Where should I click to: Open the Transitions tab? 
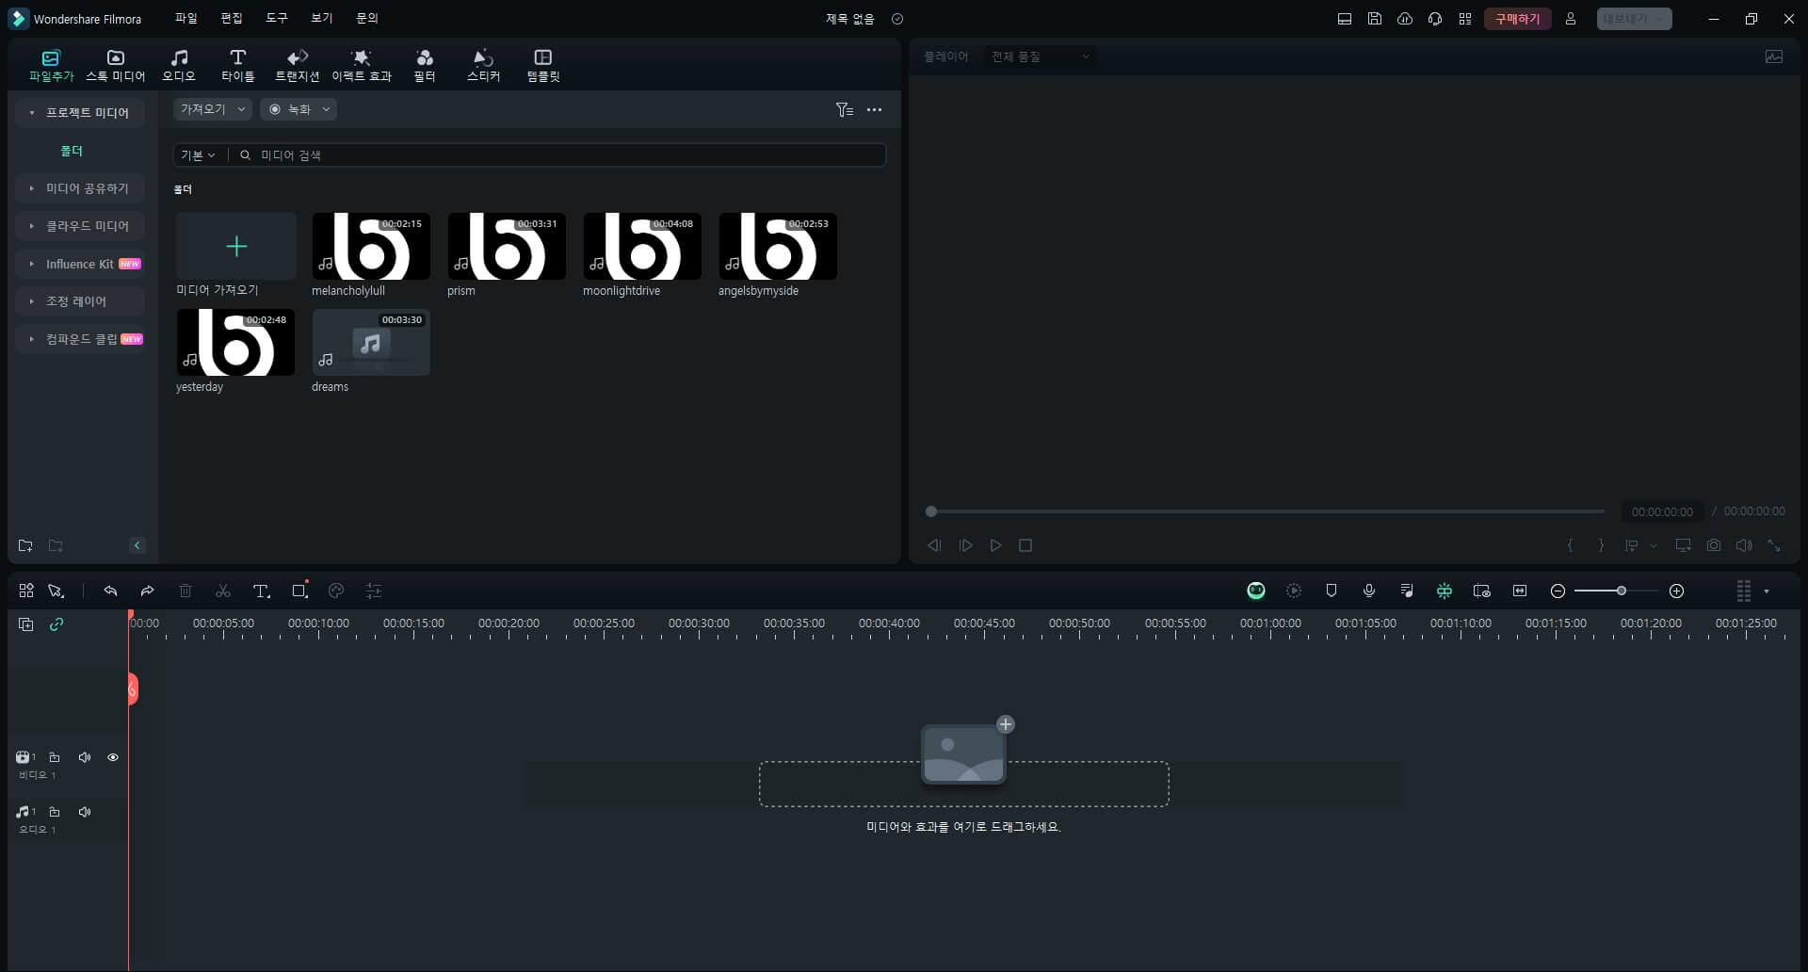(297, 65)
